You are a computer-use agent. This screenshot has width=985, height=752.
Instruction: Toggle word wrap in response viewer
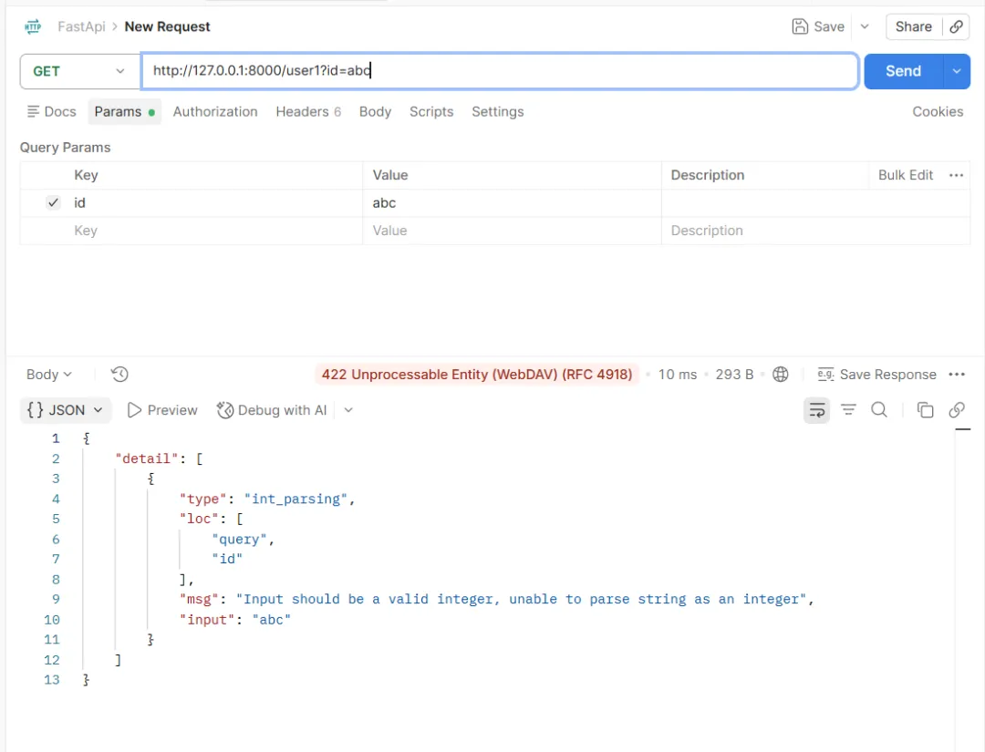coord(816,410)
